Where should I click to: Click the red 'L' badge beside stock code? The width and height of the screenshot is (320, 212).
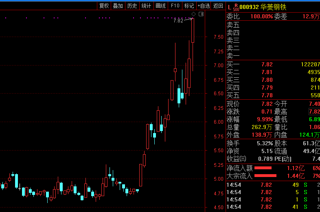coord(229,7)
